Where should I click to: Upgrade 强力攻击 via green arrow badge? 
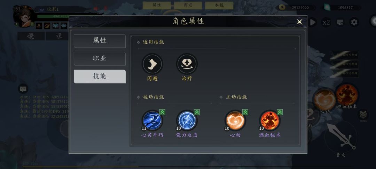[197, 112]
